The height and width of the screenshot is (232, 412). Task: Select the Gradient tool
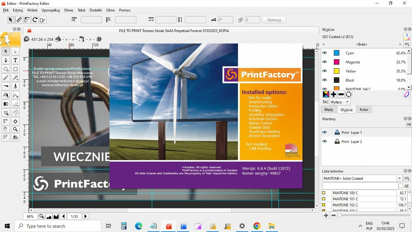pos(6,104)
